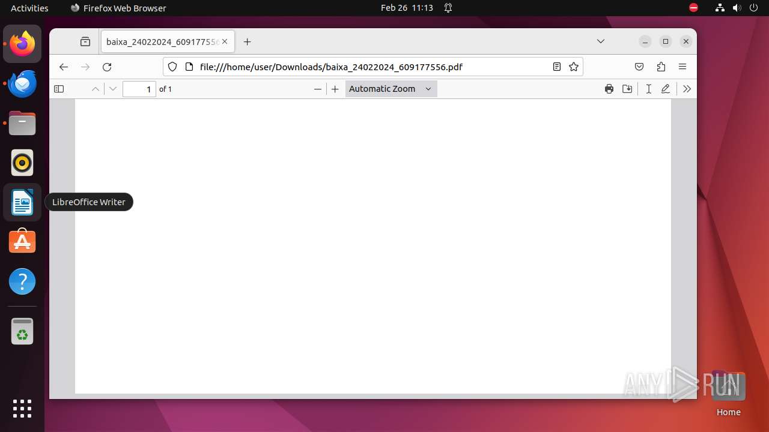Click the page number input field
This screenshot has height=432, width=769.
point(139,89)
